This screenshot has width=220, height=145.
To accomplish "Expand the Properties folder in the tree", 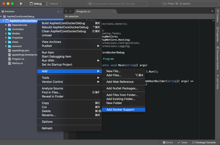I will tap(6, 38).
